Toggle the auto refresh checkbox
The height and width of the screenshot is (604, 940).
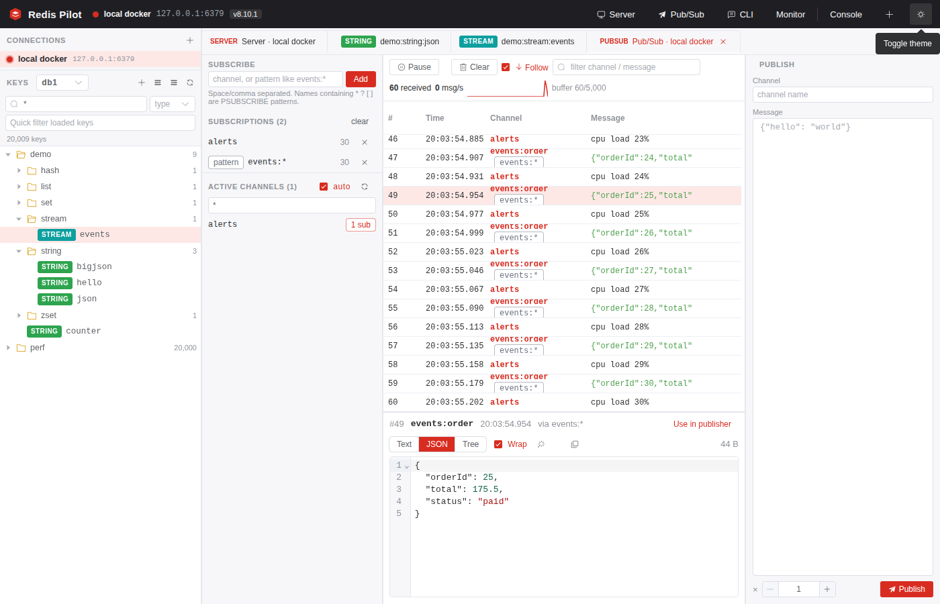click(324, 187)
